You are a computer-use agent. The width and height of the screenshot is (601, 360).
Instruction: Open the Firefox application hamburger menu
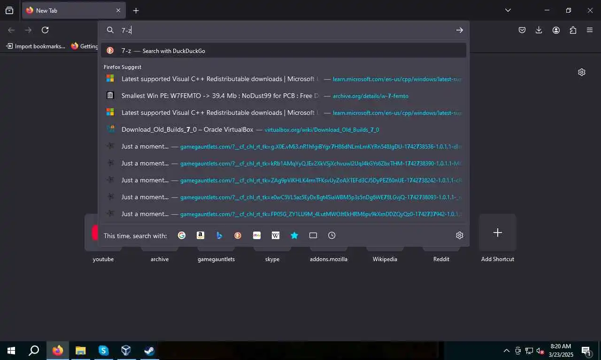(x=590, y=30)
